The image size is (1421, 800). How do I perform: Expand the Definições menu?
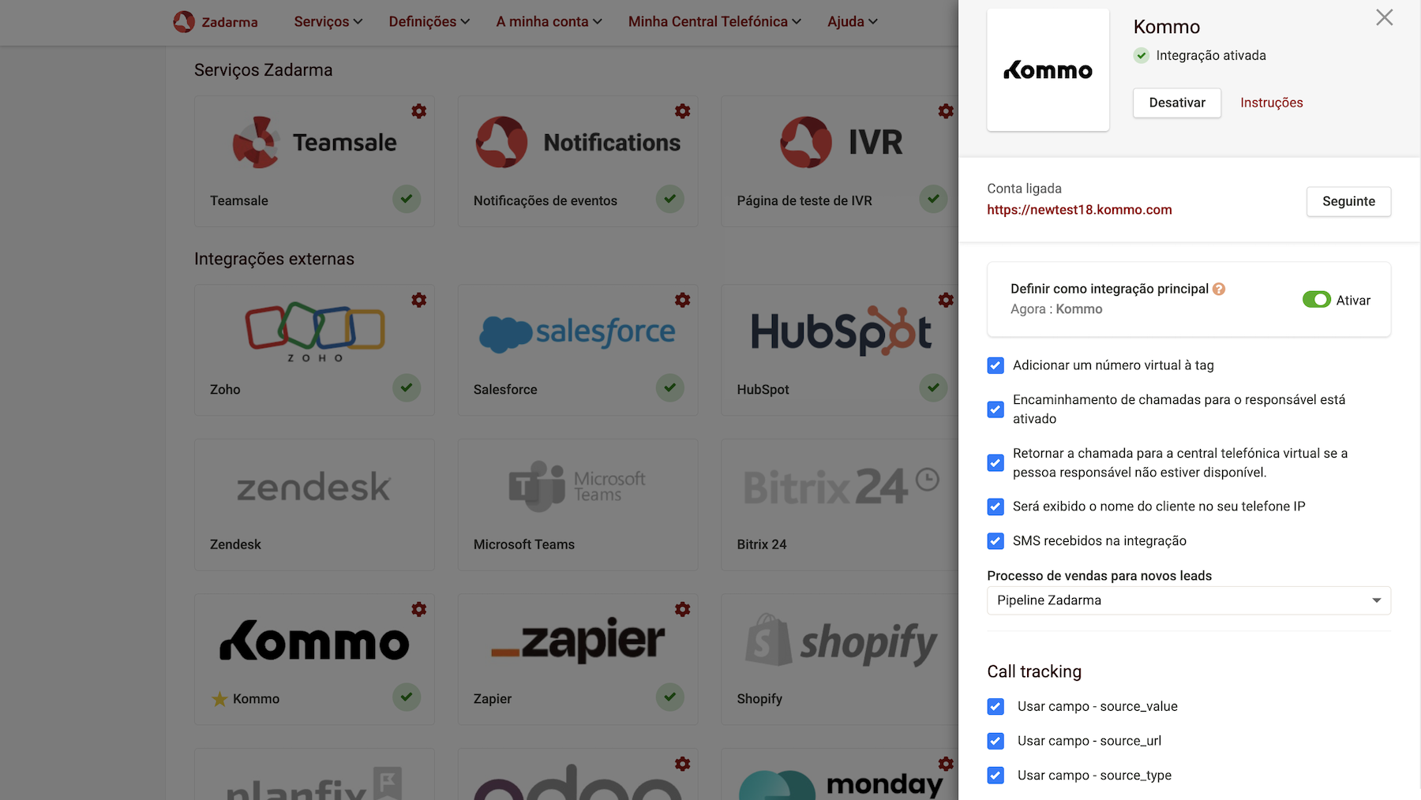point(429,21)
